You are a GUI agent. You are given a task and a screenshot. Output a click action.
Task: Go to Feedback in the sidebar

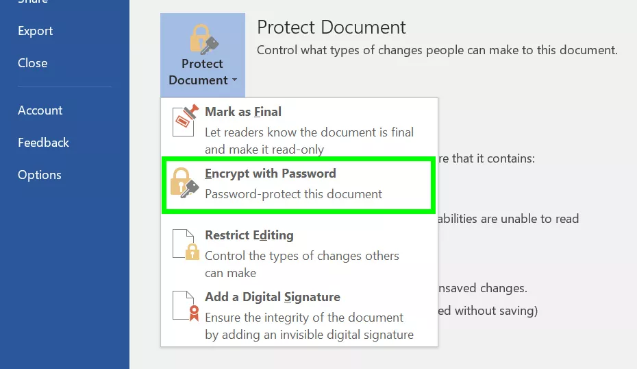(43, 143)
